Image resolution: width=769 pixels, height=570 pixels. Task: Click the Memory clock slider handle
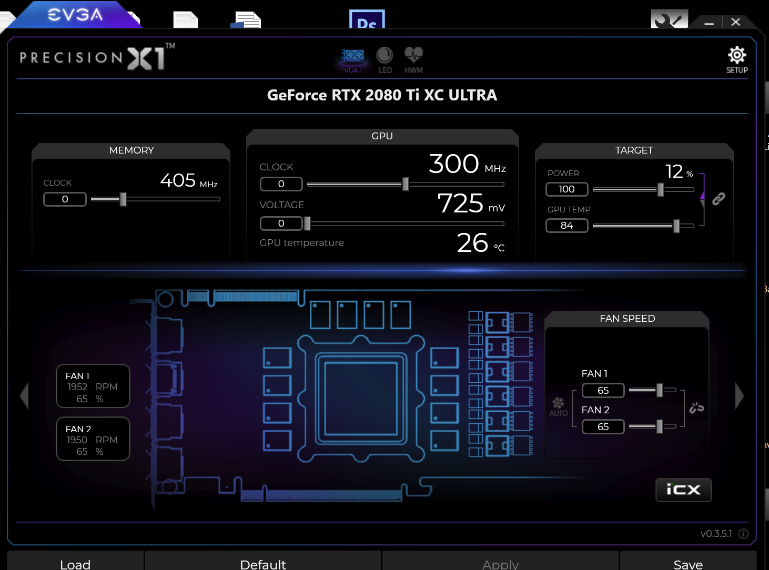tap(123, 199)
